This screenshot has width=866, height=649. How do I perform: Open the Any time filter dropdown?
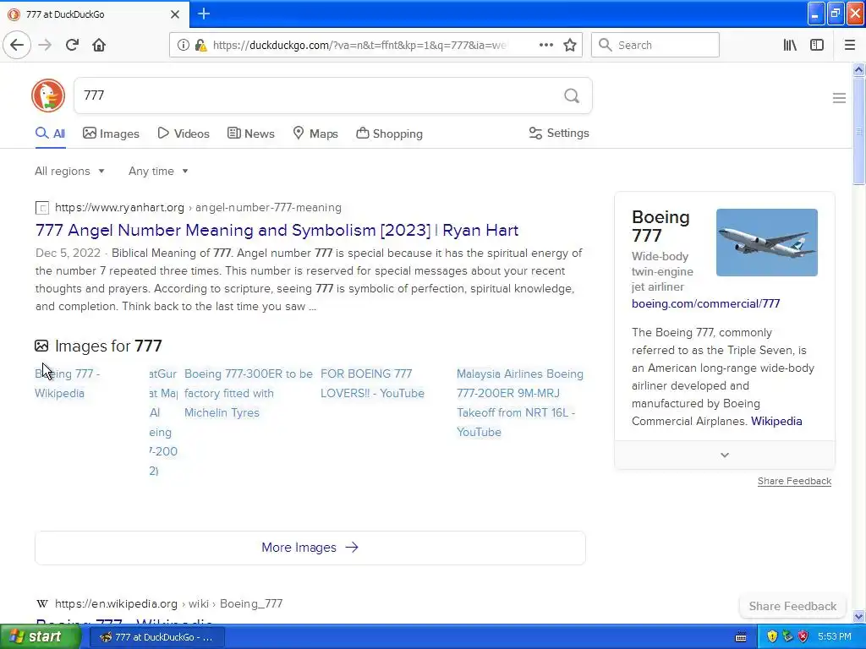coord(158,171)
